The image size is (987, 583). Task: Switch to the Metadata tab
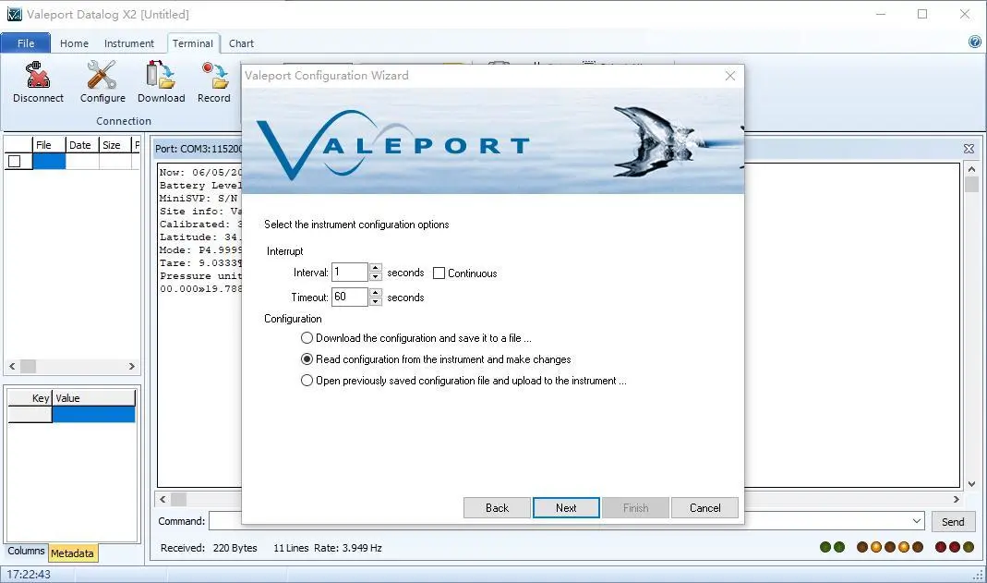click(x=72, y=553)
